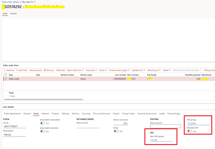Expand the Financials menu
The width and height of the screenshot is (215, 149).
click(91, 70)
